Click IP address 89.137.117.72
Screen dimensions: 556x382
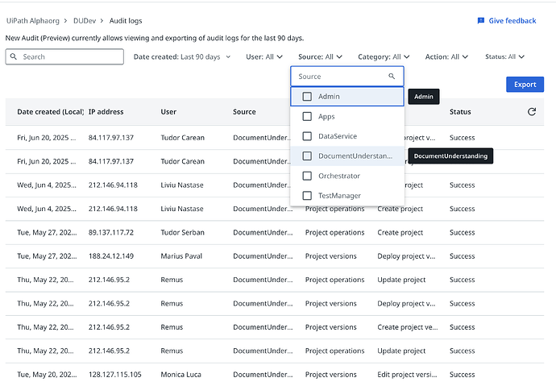pyautogui.click(x=111, y=232)
